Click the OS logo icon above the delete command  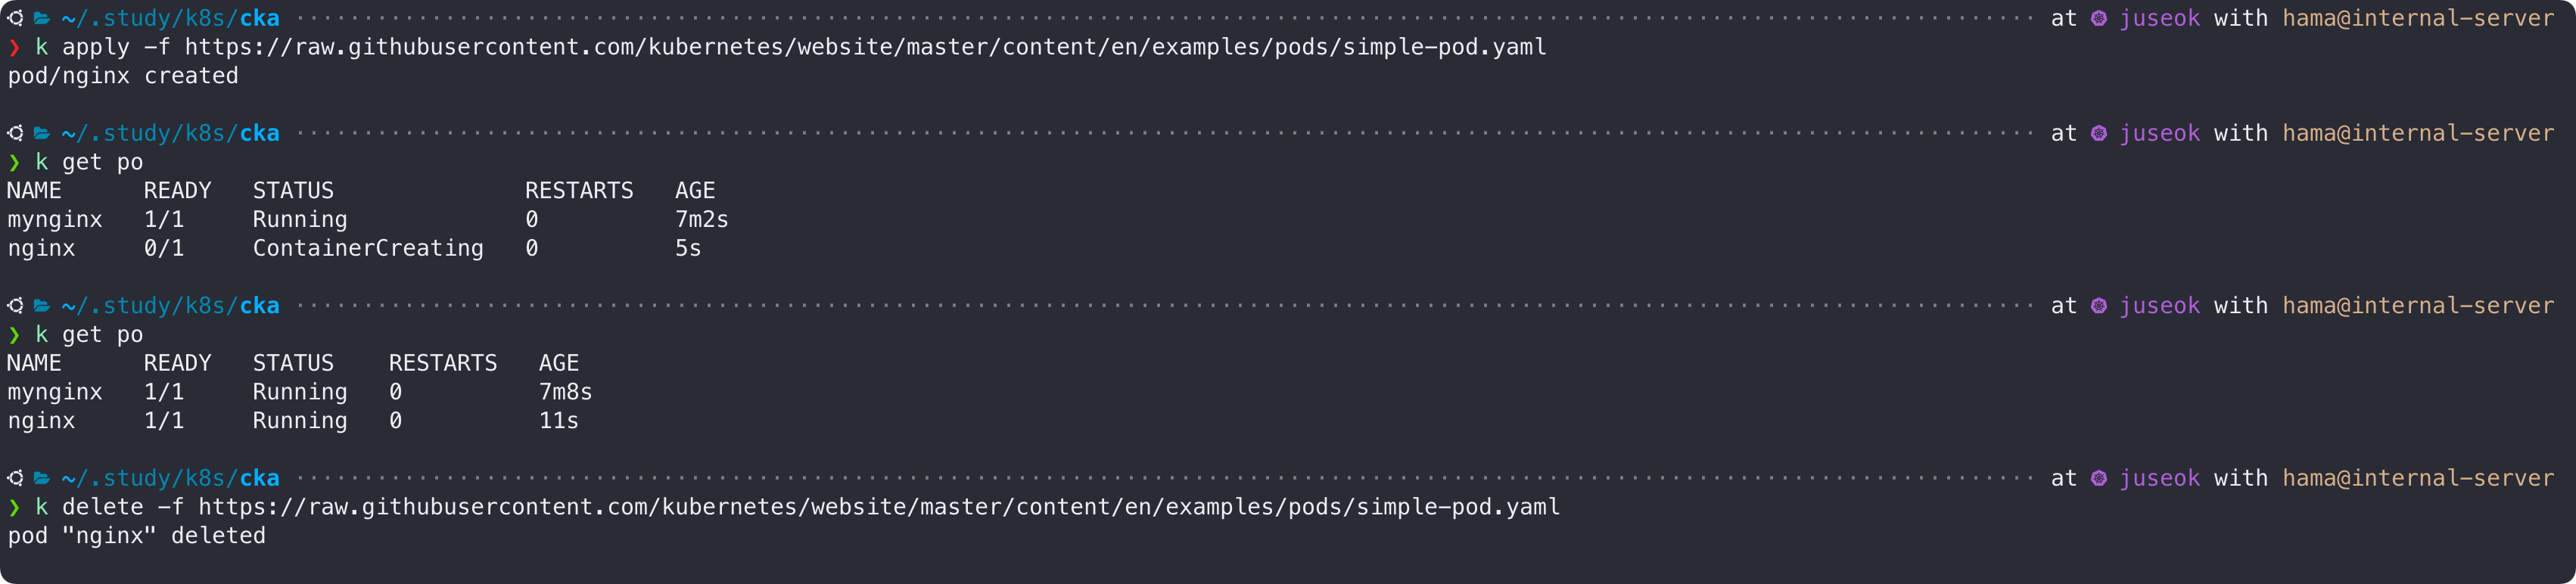[16, 478]
